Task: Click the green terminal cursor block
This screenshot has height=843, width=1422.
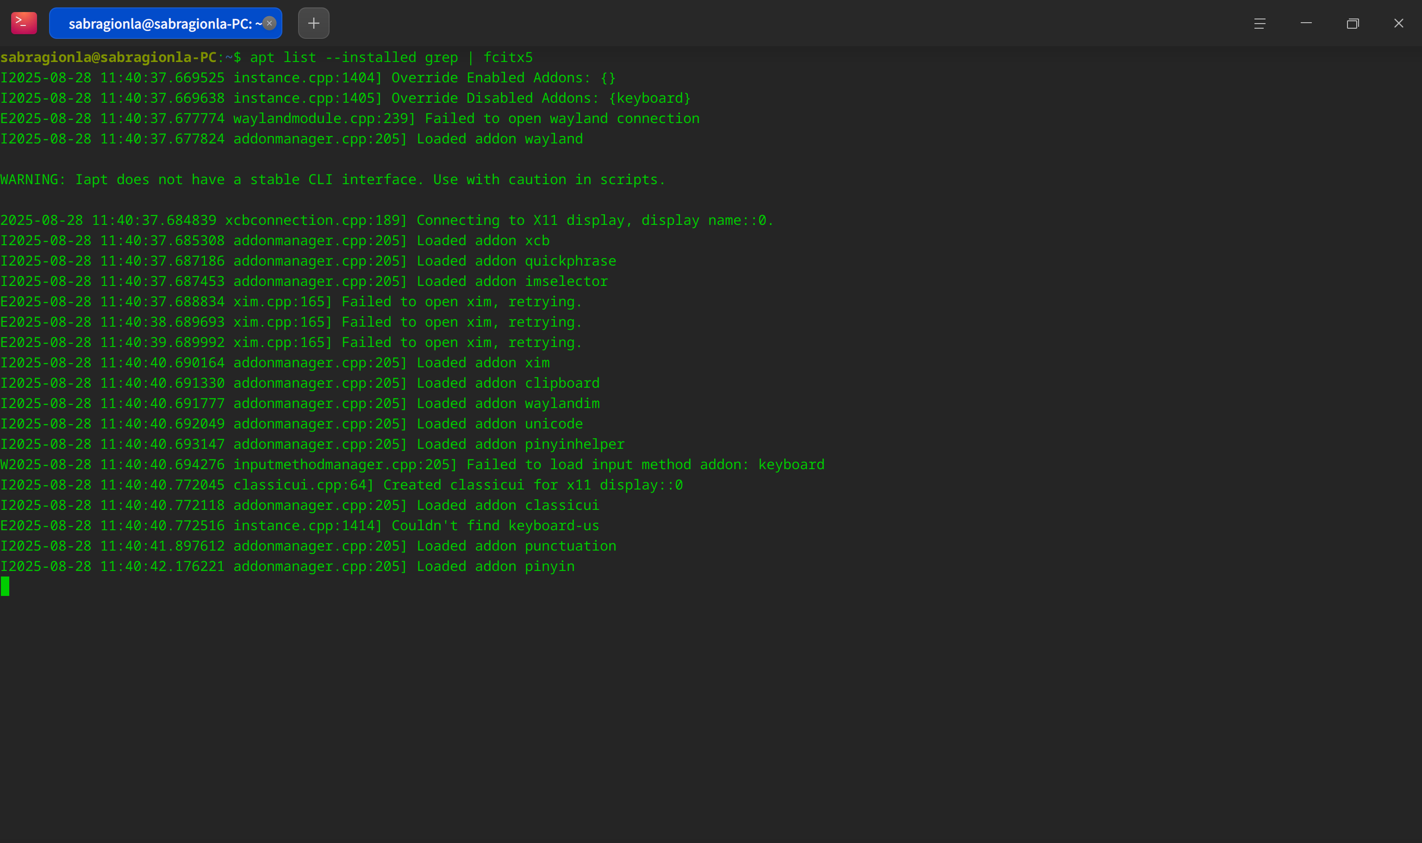Action: (5, 587)
